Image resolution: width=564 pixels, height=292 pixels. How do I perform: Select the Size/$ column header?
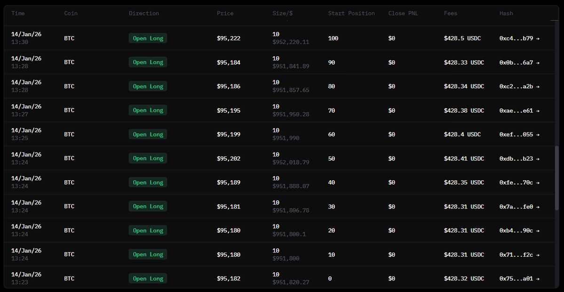pyautogui.click(x=282, y=14)
